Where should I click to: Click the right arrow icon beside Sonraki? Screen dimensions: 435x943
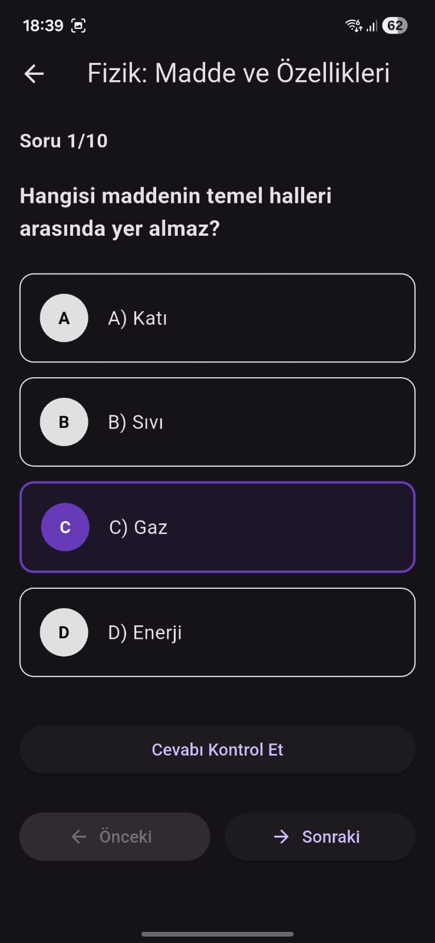pyautogui.click(x=281, y=836)
